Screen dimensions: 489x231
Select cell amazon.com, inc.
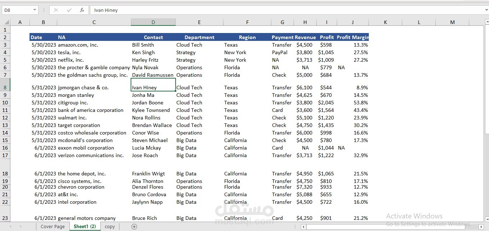(94, 45)
